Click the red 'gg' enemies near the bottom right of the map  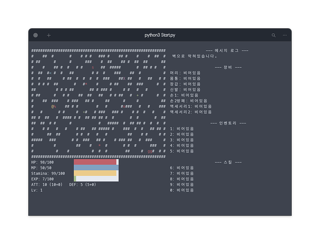coord(149,151)
